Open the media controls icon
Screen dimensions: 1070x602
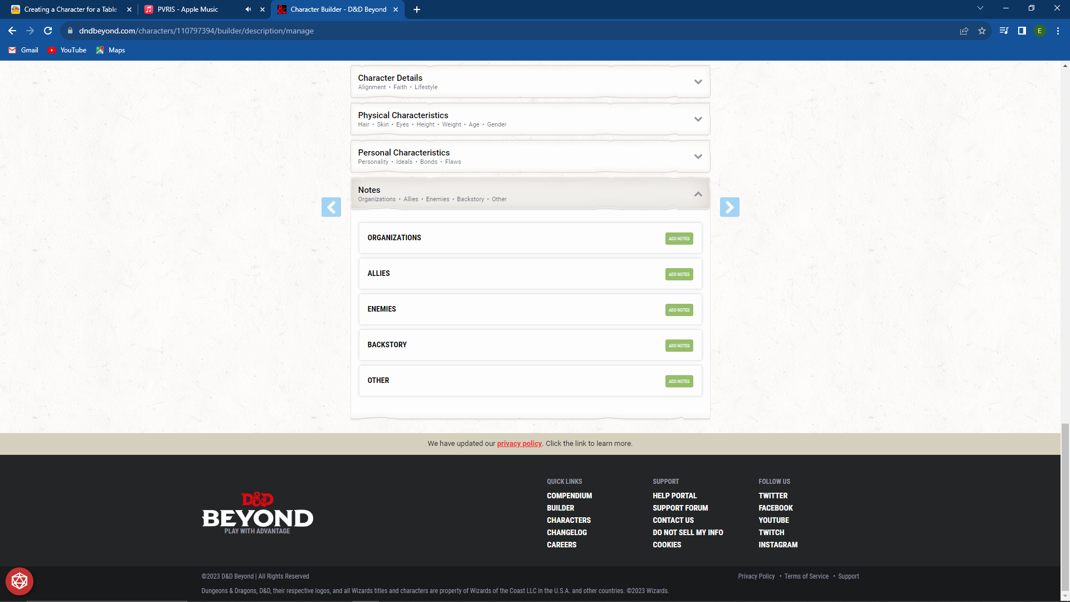pos(1003,31)
